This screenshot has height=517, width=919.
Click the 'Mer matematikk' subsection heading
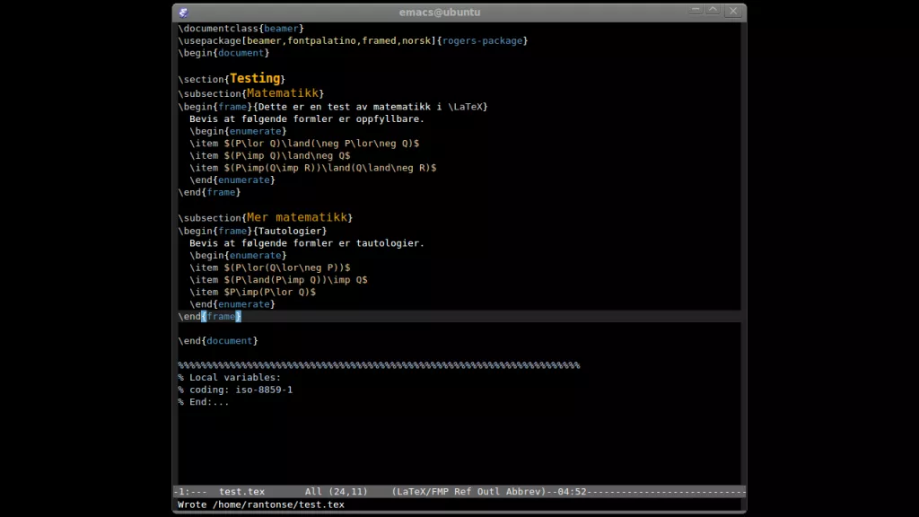[x=296, y=217]
